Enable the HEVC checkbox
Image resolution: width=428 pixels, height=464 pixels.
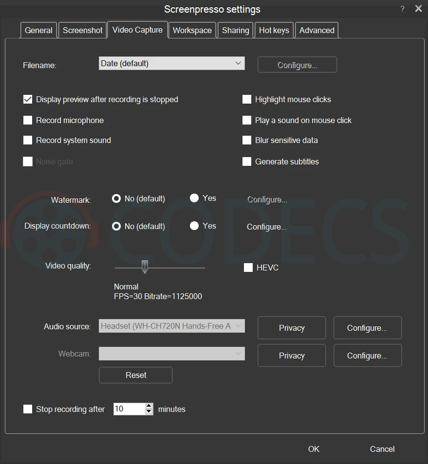(x=248, y=268)
